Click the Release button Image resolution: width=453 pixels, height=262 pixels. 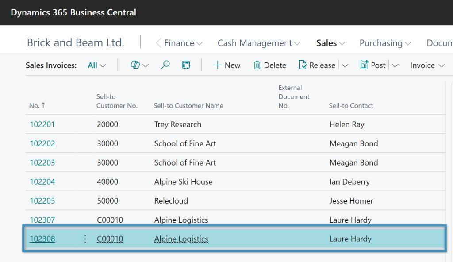[x=317, y=65]
